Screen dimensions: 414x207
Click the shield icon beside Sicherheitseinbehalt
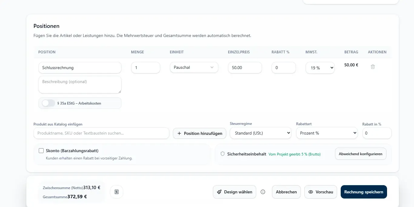coord(223,154)
